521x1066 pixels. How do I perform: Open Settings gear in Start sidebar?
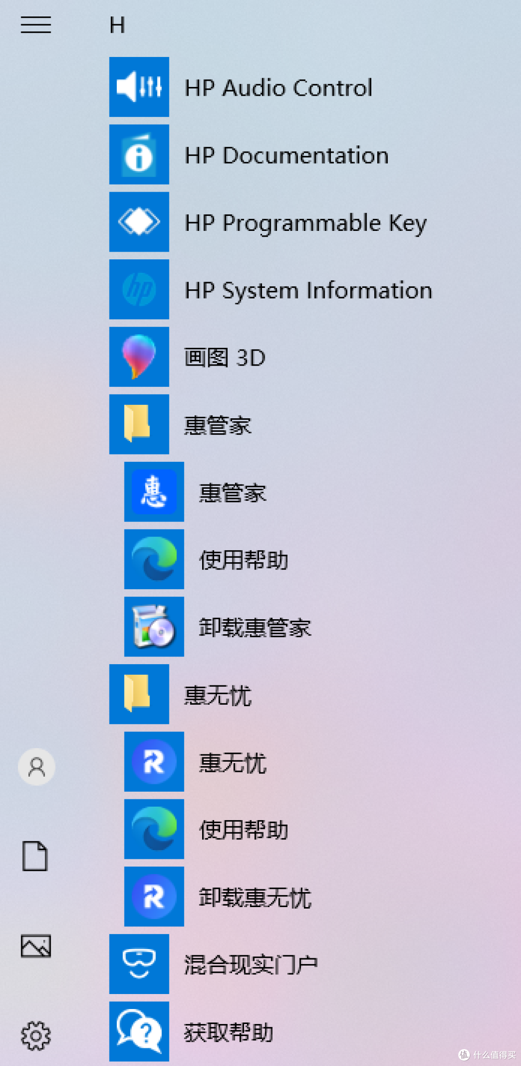pos(36,1036)
